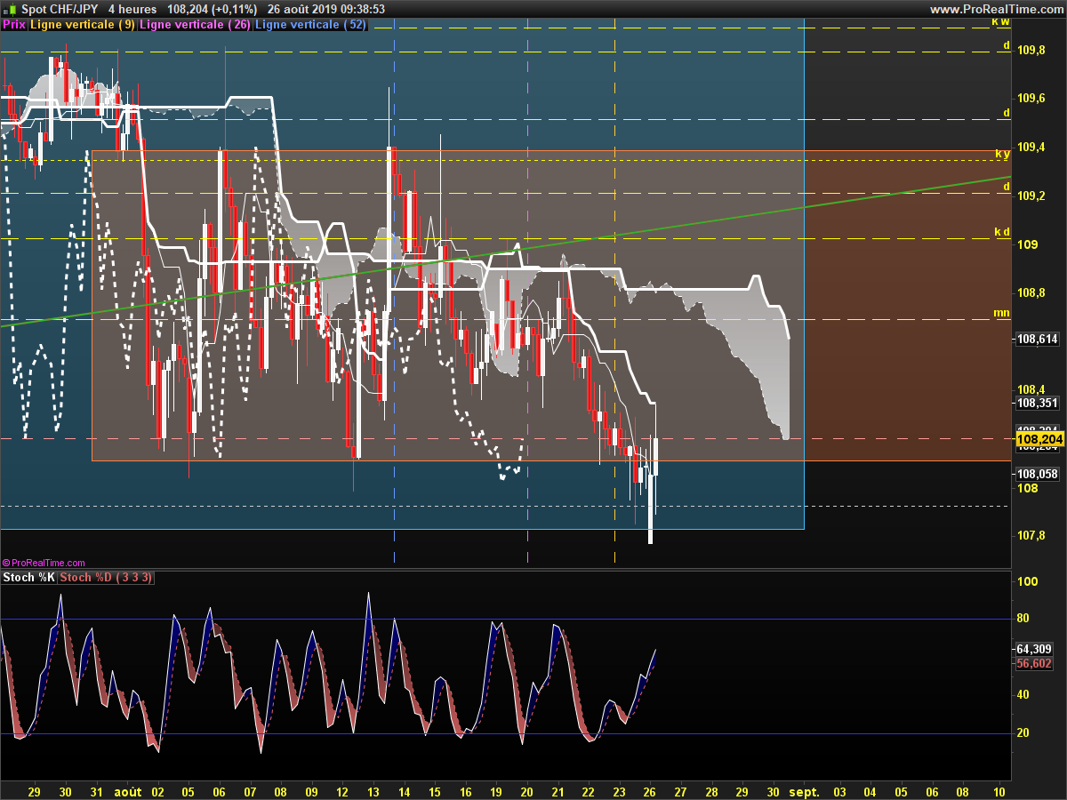Open the Ligne verticale (9) indicator settings
This screenshot has height=800, width=1067.
[x=83, y=25]
